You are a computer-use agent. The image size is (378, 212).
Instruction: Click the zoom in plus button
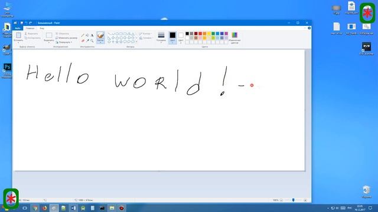click(305, 200)
